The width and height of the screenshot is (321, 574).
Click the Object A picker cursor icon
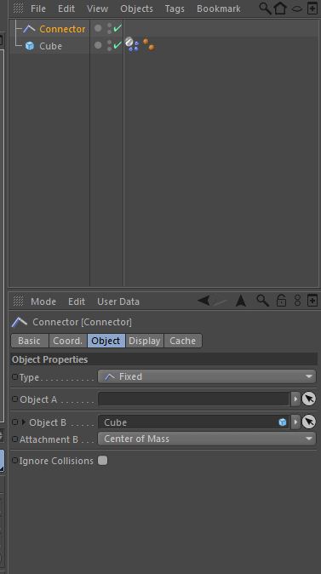coord(308,399)
